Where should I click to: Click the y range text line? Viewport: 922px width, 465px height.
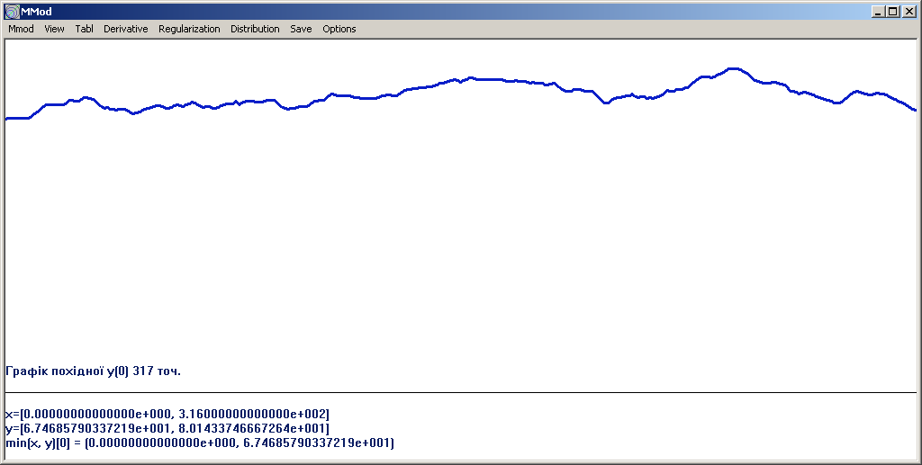tap(167, 429)
